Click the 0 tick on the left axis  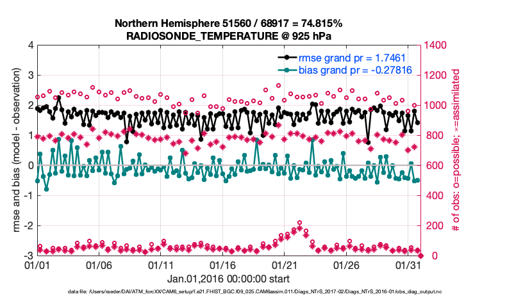(30, 166)
